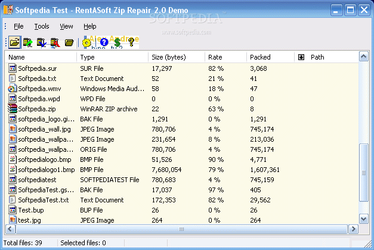Click the rate value 97 %
Screen dimensions: 374x250
(216, 190)
